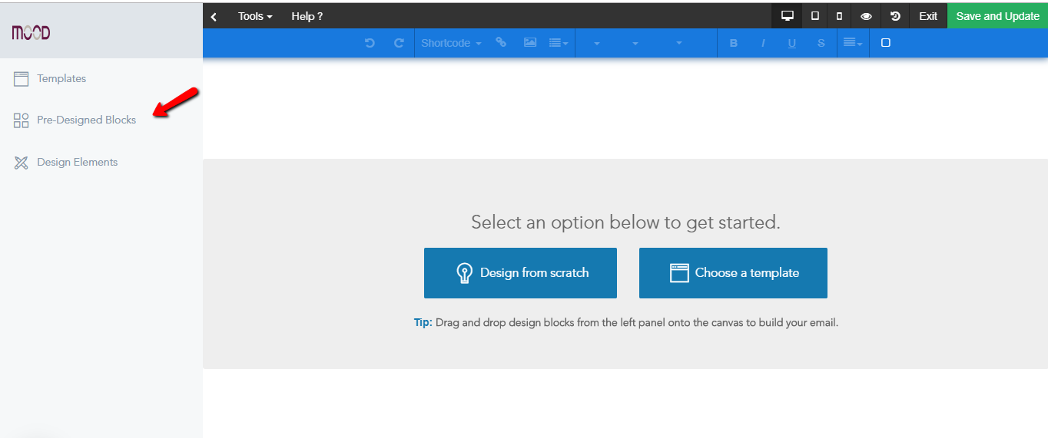Click the undo arrow icon
Screen dimensions: 1048x438
coord(370,43)
